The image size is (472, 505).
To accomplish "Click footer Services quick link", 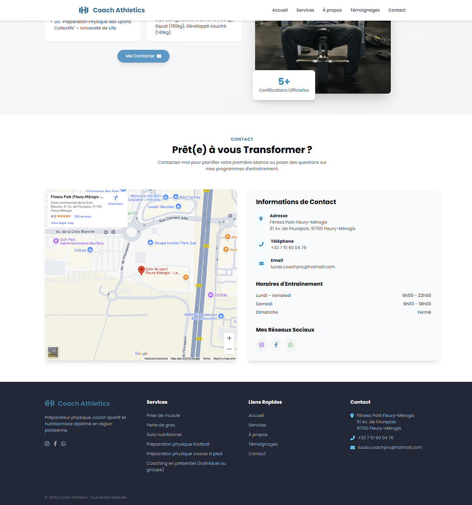I will tap(257, 425).
